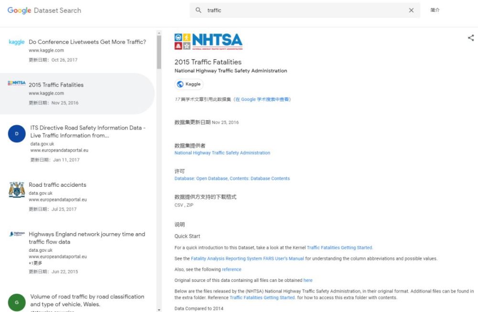
Task: Click 数据集更新日期 Nov 25, 2016 text
Action: (206, 122)
